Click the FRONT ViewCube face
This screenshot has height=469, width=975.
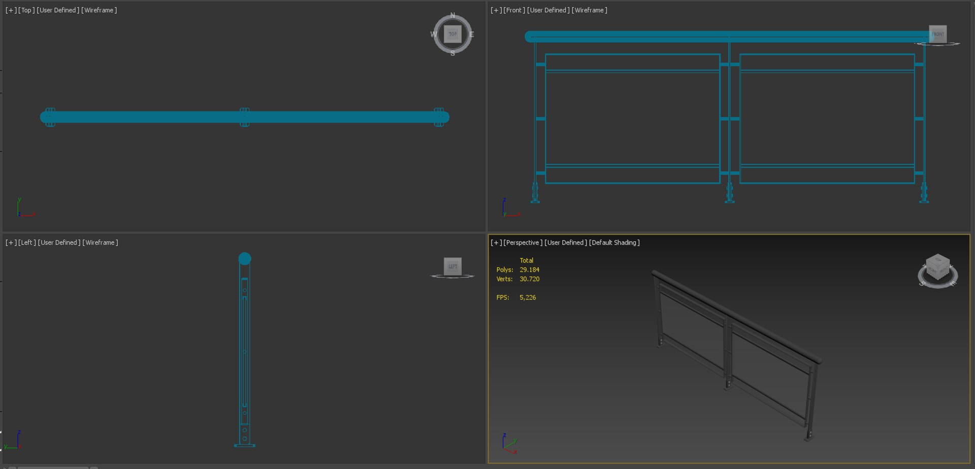point(937,34)
